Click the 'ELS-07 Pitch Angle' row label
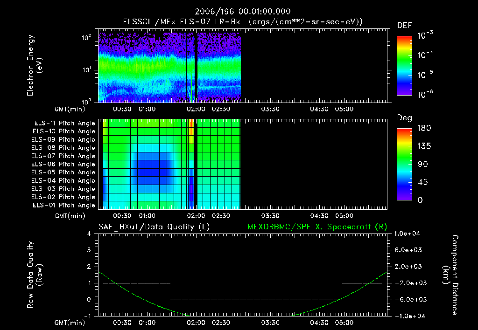This screenshot has height=330, width=478. click(63, 156)
